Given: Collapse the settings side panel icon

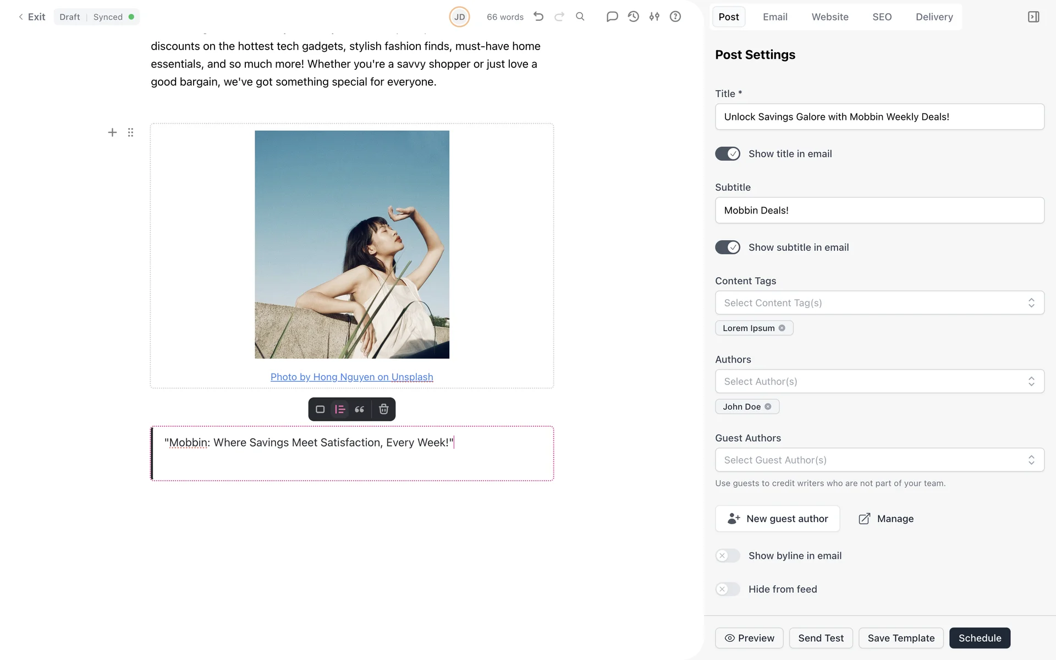Looking at the screenshot, I should pyautogui.click(x=1033, y=17).
